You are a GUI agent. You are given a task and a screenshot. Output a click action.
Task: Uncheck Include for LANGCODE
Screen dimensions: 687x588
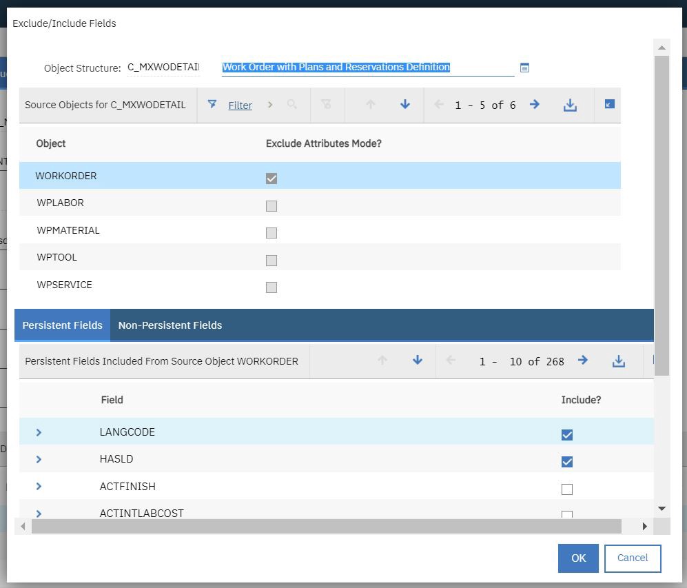coord(567,435)
